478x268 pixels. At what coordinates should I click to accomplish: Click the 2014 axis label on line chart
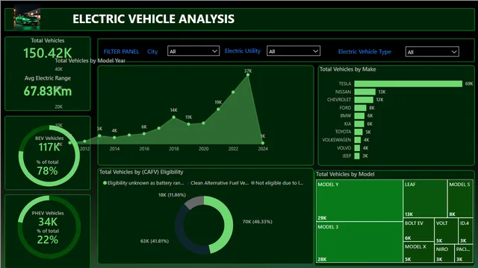point(114,149)
